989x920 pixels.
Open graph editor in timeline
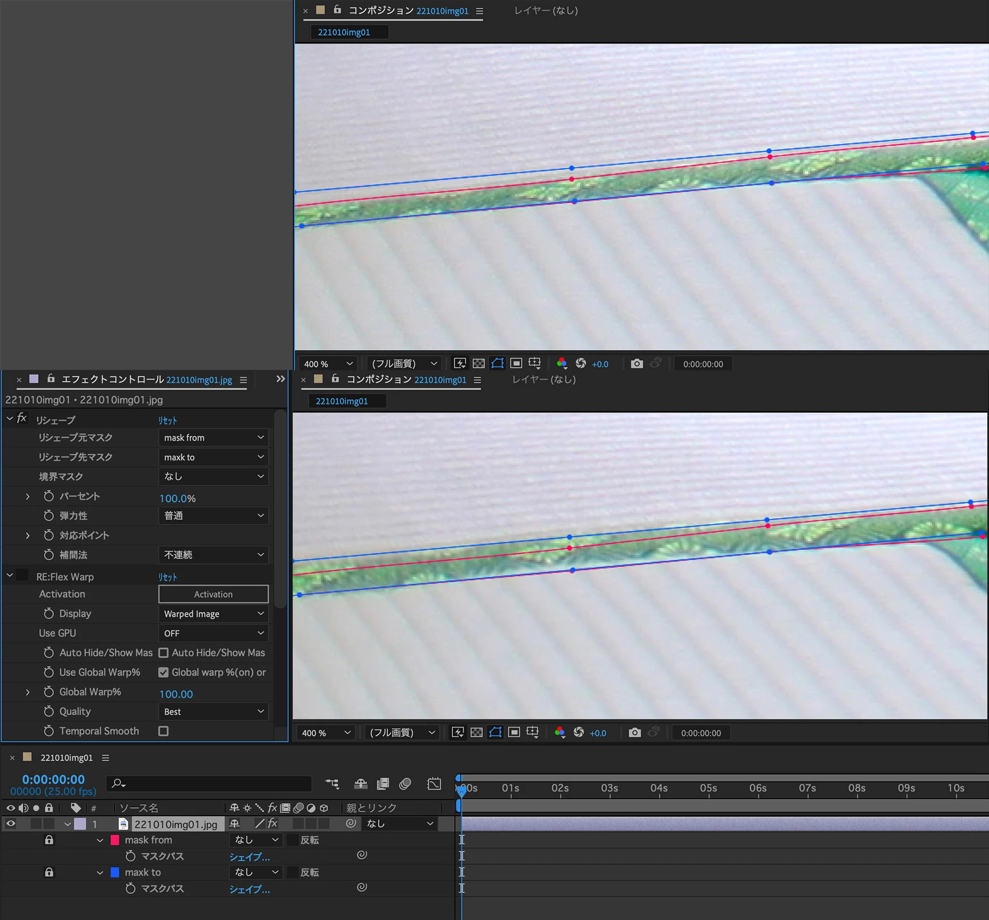(434, 784)
